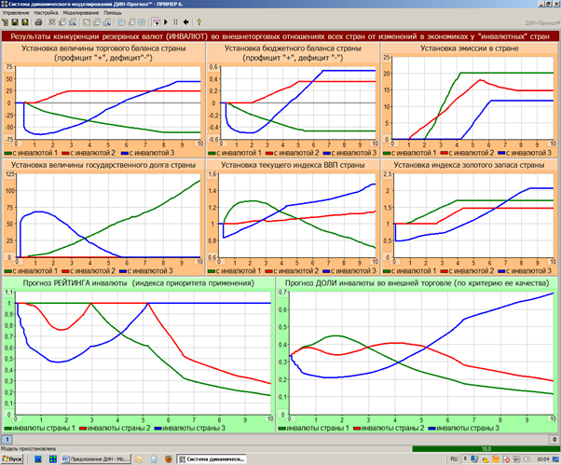The image size is (561, 465).
Task: Click the horizontal scrollbar above the status bar
Action: (280, 438)
